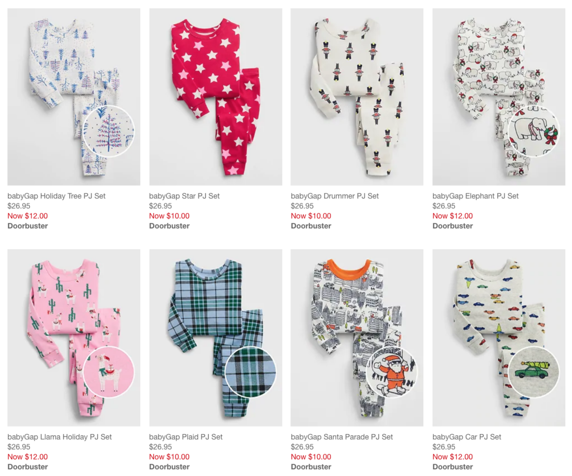
Task: Open the Car PJ Set product photo
Action: click(x=499, y=338)
